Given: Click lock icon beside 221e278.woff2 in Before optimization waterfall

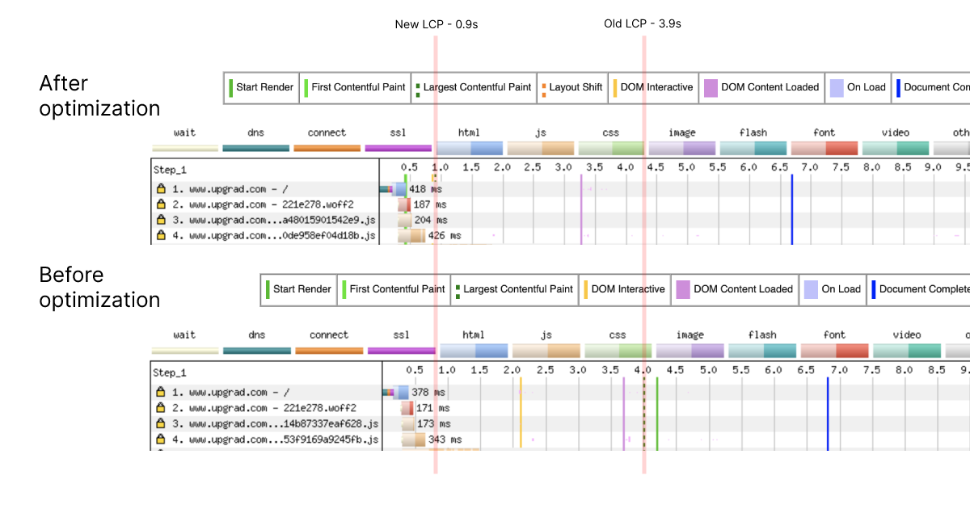Looking at the screenshot, I should [161, 408].
